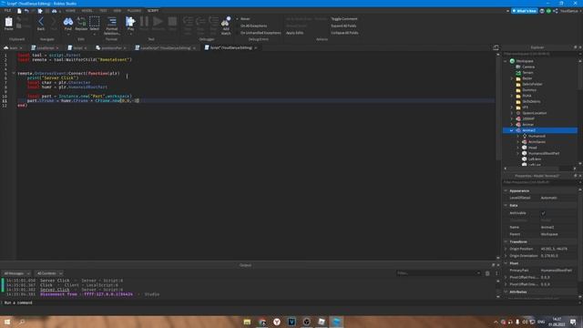Click the Paste clipboard icon
583x328 pixels.
(x=8, y=22)
